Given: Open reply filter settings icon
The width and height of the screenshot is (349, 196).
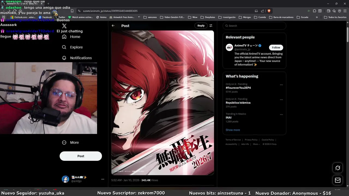Looking at the screenshot, I should coord(211,26).
